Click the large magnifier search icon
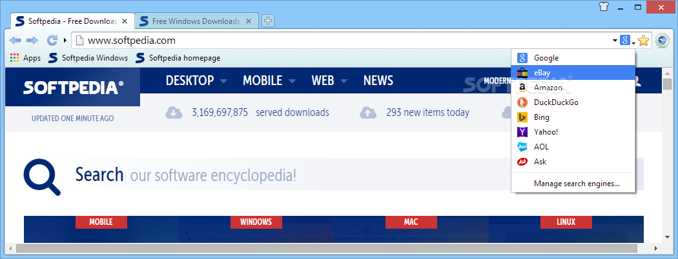This screenshot has width=678, height=259. (42, 177)
